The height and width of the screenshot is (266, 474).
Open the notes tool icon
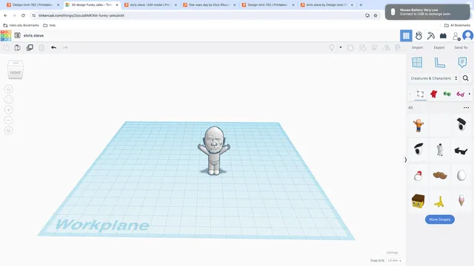point(462,62)
